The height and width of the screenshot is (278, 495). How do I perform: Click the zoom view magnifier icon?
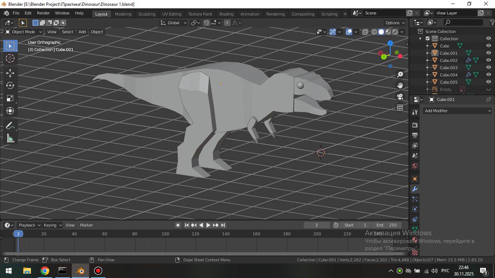point(400,75)
